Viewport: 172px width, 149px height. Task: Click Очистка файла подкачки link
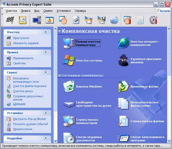(30, 86)
